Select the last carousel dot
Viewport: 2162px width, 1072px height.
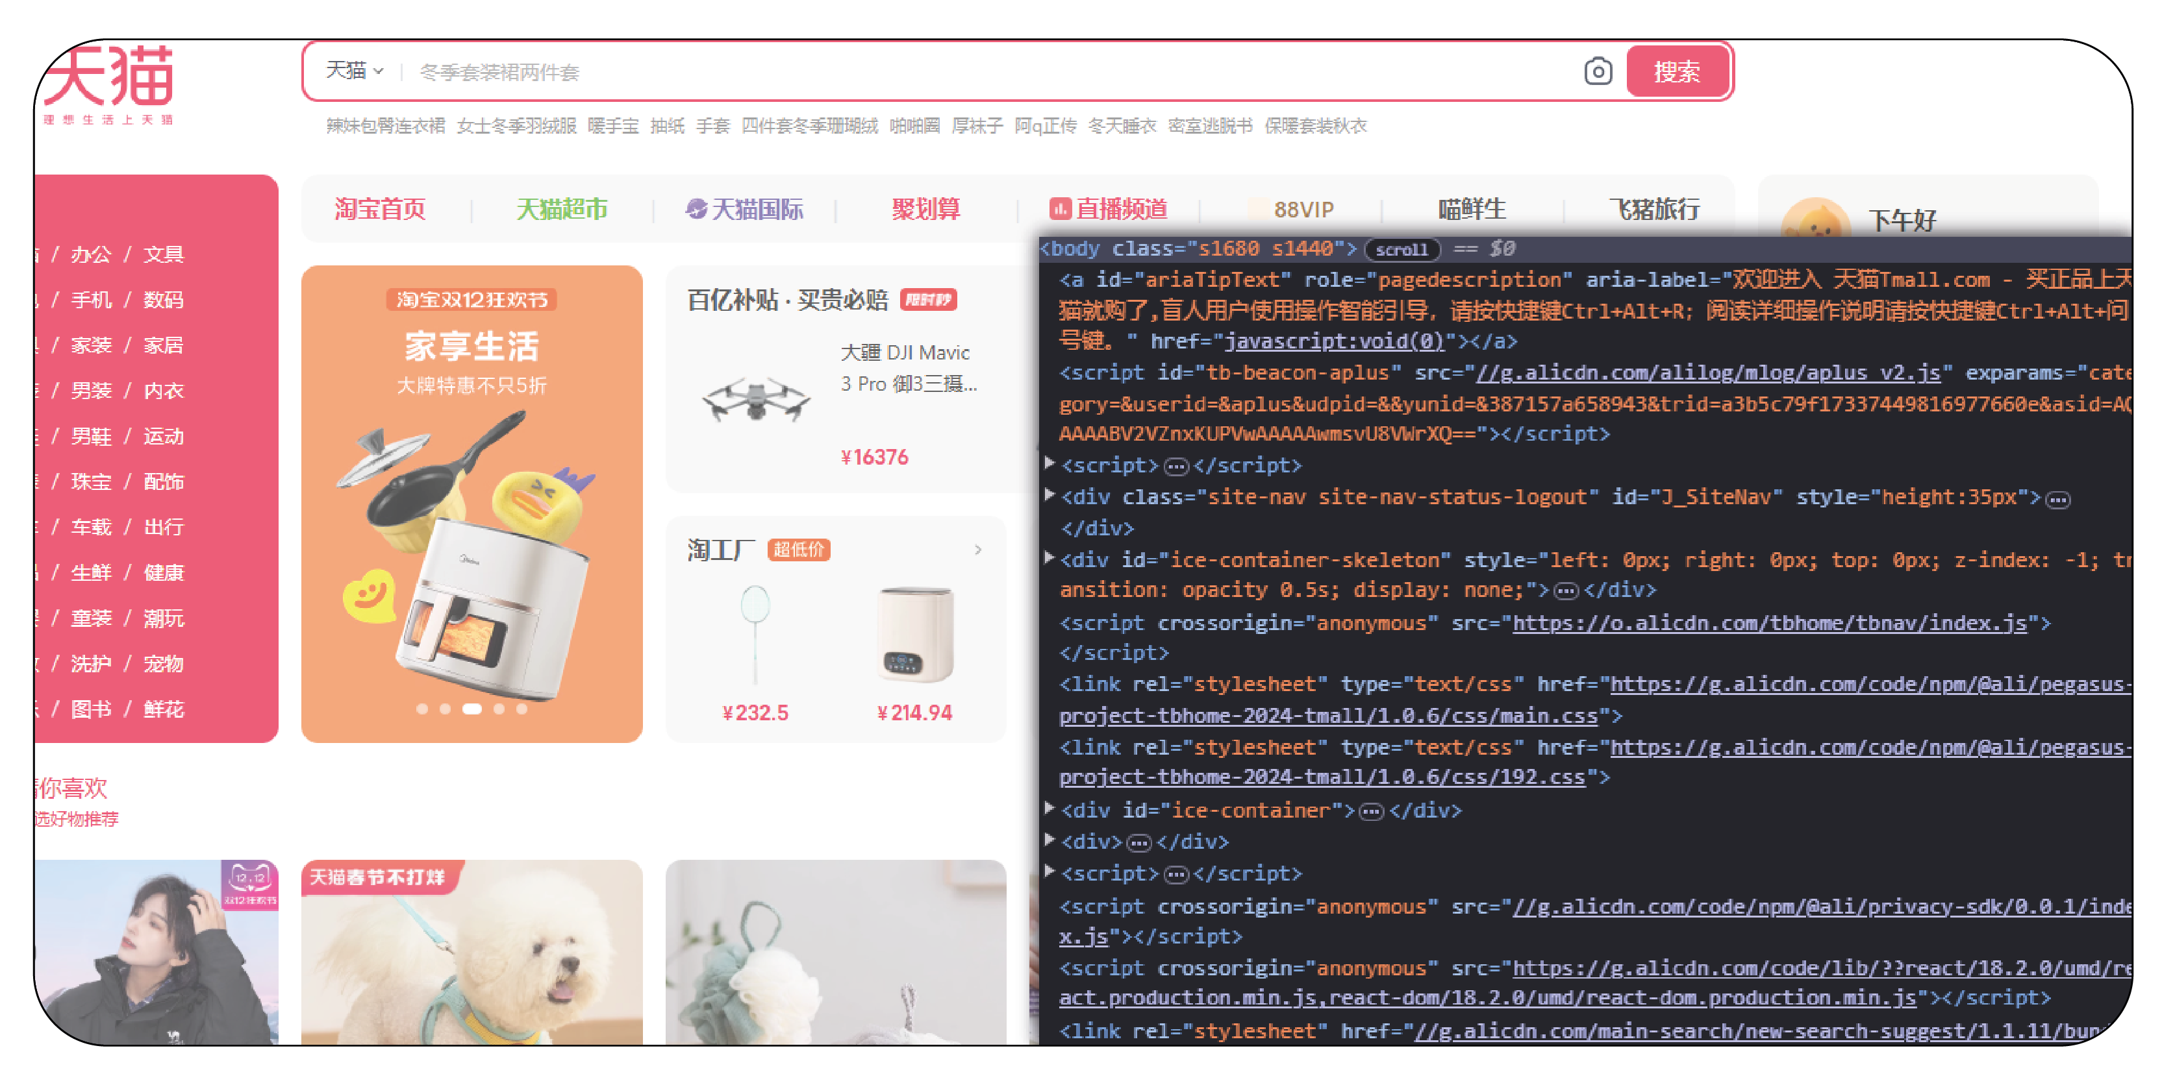[x=522, y=709]
